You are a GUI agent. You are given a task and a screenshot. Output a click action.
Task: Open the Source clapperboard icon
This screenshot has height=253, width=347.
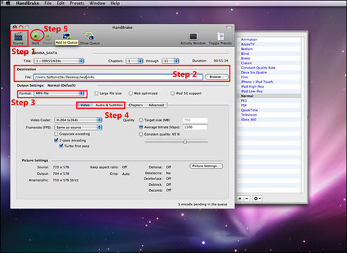pos(18,37)
